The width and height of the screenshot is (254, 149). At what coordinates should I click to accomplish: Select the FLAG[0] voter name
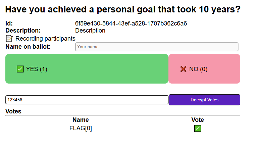coord(81,128)
